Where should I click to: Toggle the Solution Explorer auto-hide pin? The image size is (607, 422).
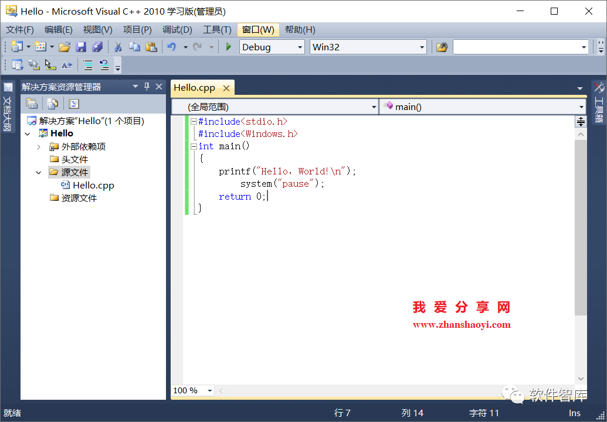(147, 87)
